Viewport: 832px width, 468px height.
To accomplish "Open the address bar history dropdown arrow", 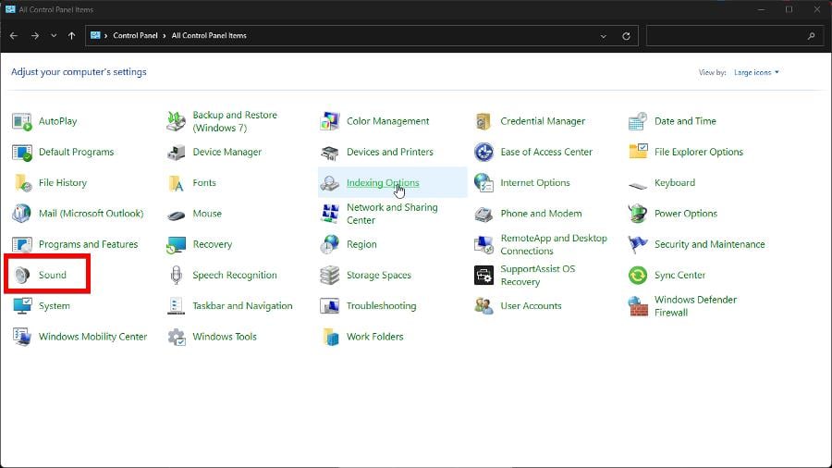I will click(x=604, y=36).
